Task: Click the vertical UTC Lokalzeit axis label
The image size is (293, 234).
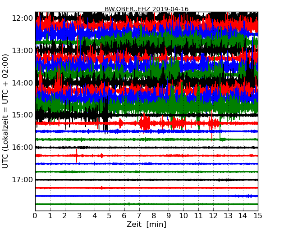Action: point(5,112)
